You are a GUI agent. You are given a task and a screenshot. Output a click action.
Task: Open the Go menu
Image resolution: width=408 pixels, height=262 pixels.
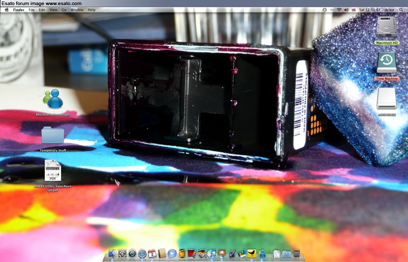[x=64, y=10]
